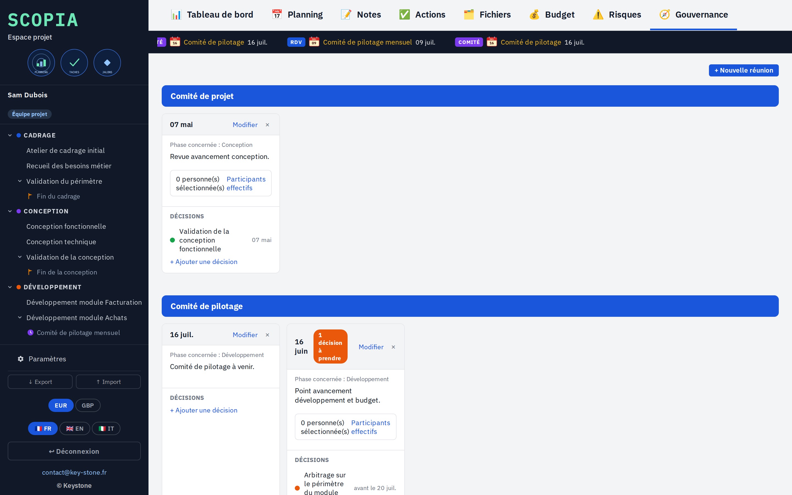Click the Gouvernance compass icon
The width and height of the screenshot is (792, 495).
point(665,15)
